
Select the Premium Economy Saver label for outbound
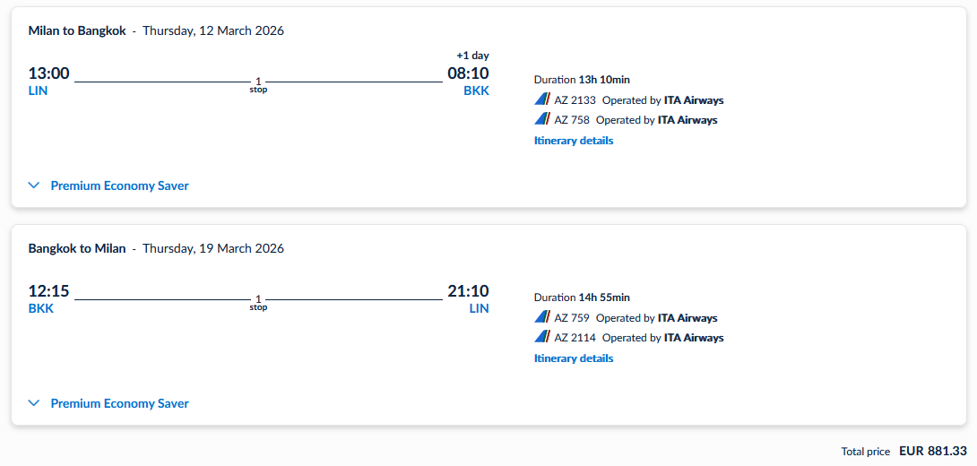(x=119, y=186)
